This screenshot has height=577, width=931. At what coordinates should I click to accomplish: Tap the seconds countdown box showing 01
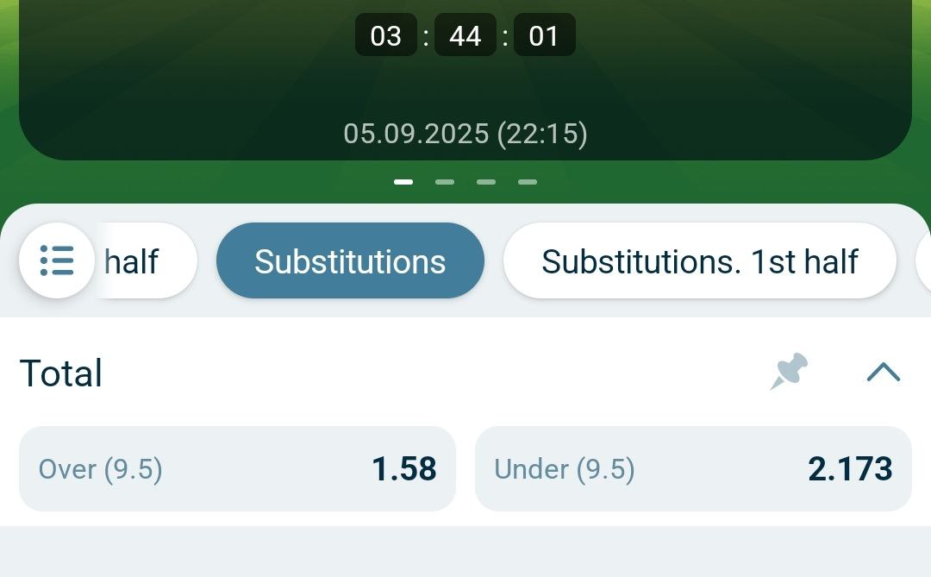pyautogui.click(x=544, y=36)
